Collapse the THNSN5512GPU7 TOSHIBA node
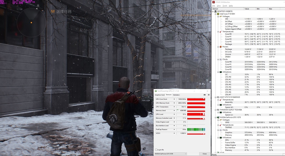 tap(216, 110)
